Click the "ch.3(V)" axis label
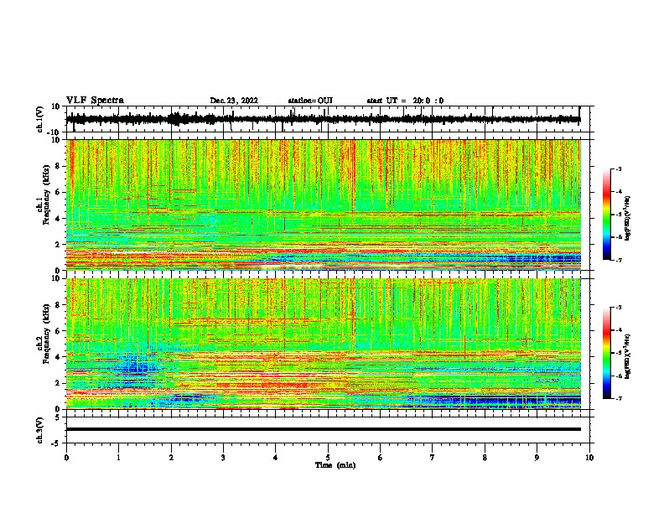The width and height of the screenshot is (664, 513). [39, 430]
